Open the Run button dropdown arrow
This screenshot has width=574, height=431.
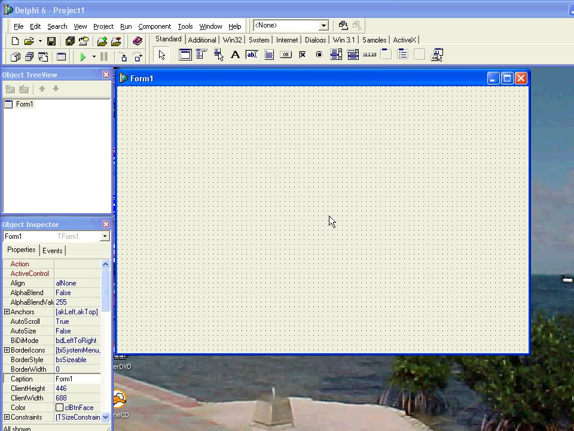click(x=94, y=57)
